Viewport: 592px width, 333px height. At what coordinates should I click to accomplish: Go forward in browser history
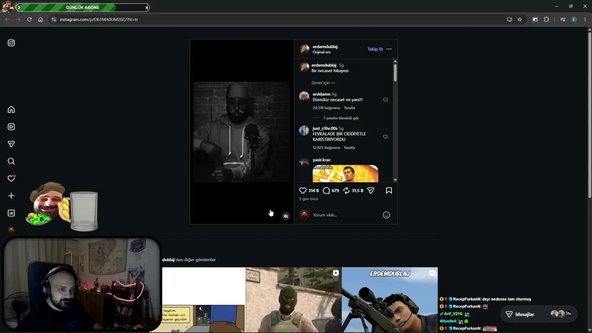coord(18,19)
